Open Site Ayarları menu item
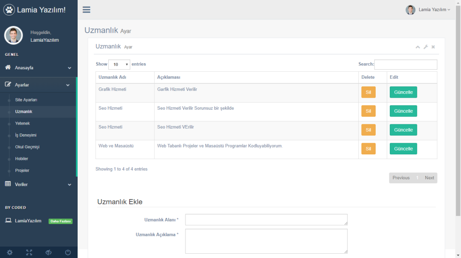Image resolution: width=461 pixels, height=258 pixels. pos(26,100)
